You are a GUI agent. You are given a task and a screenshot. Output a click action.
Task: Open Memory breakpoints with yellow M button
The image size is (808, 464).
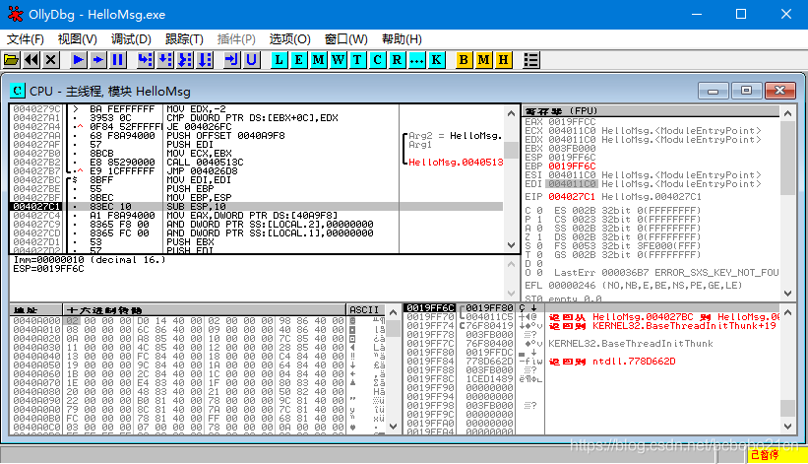coord(483,60)
